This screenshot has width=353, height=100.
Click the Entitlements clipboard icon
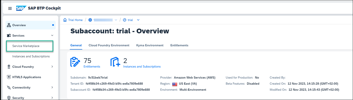(75, 62)
